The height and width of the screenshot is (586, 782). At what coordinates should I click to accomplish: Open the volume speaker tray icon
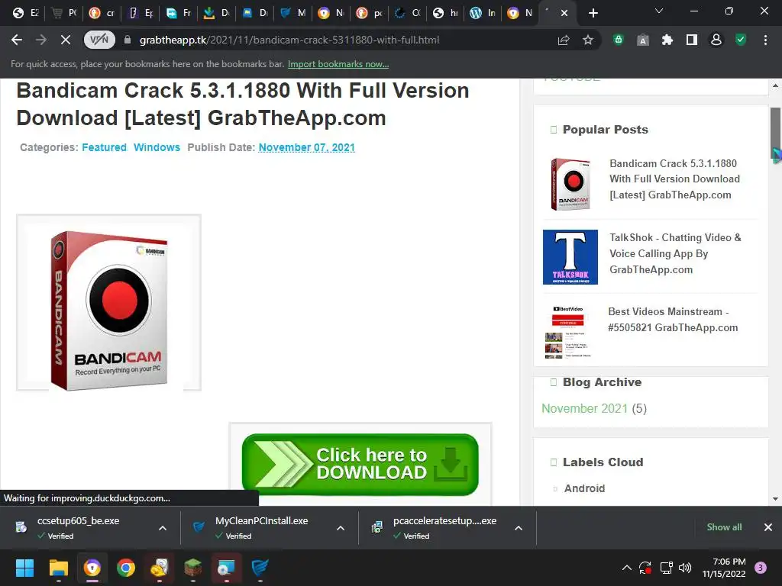click(685, 568)
